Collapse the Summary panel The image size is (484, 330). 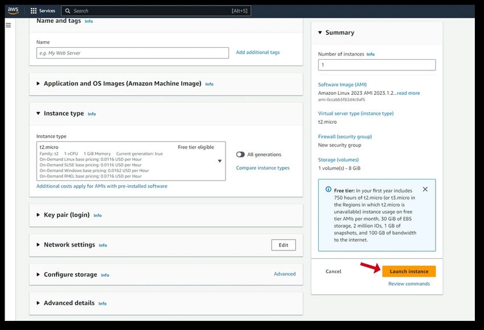(320, 32)
